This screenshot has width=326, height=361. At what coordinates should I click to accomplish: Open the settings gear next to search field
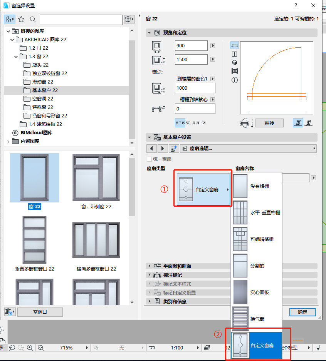pos(129,19)
